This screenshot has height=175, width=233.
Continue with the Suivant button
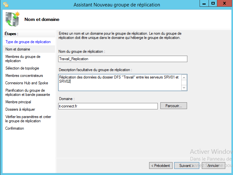[x=186, y=166]
